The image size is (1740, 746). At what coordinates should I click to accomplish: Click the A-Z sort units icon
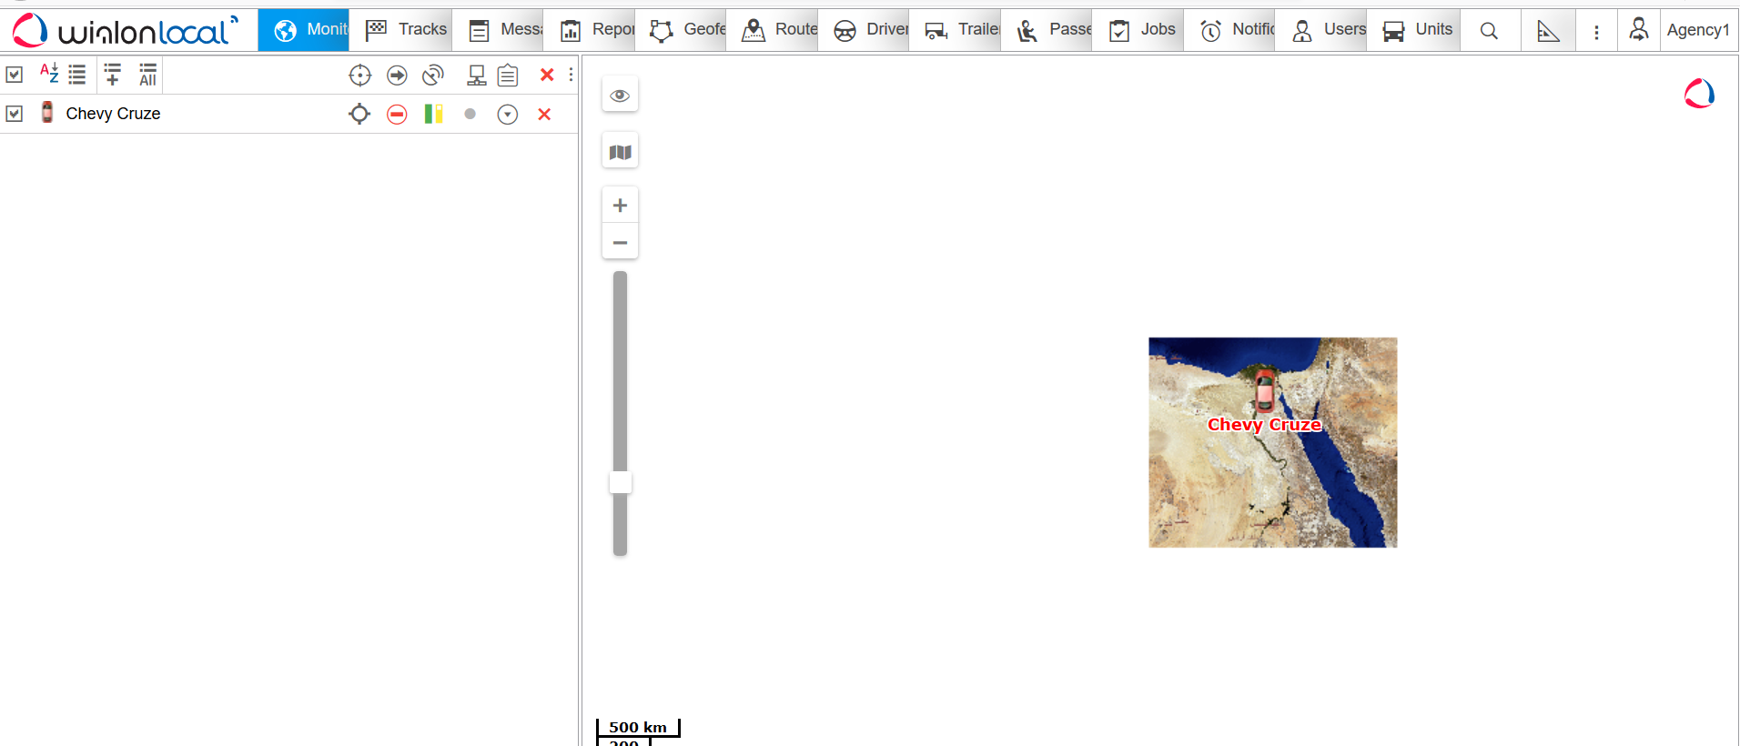pos(49,74)
